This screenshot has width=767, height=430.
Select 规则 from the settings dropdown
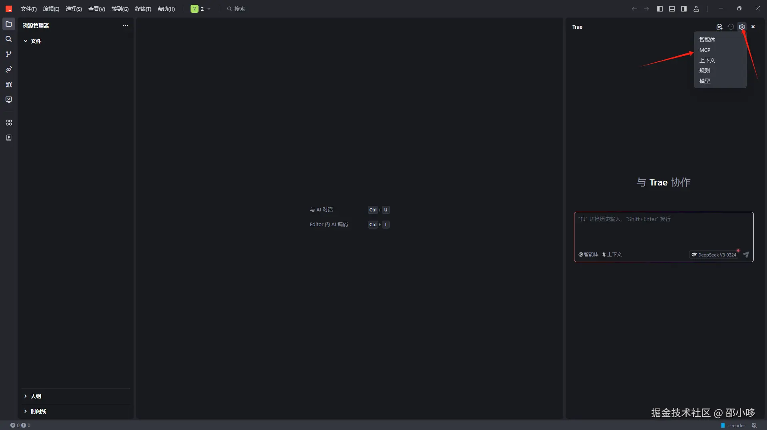coord(720,71)
